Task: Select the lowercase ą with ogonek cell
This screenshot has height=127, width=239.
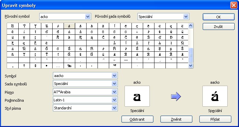Action: (92, 37)
